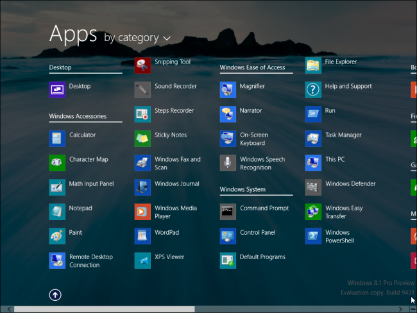Open Character Map icon
417x313 pixels.
[57, 163]
